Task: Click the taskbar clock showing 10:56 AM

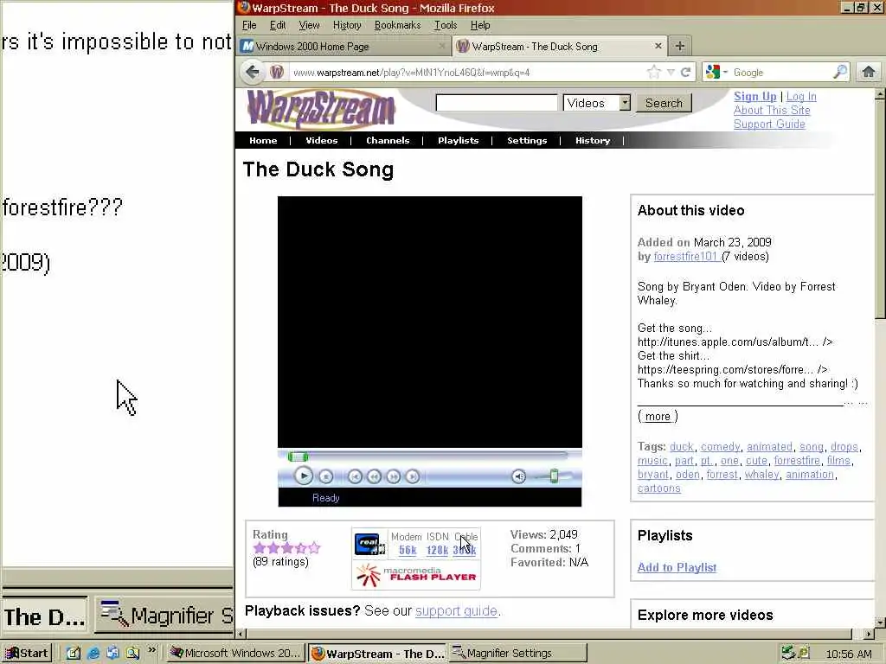Action: point(849,654)
